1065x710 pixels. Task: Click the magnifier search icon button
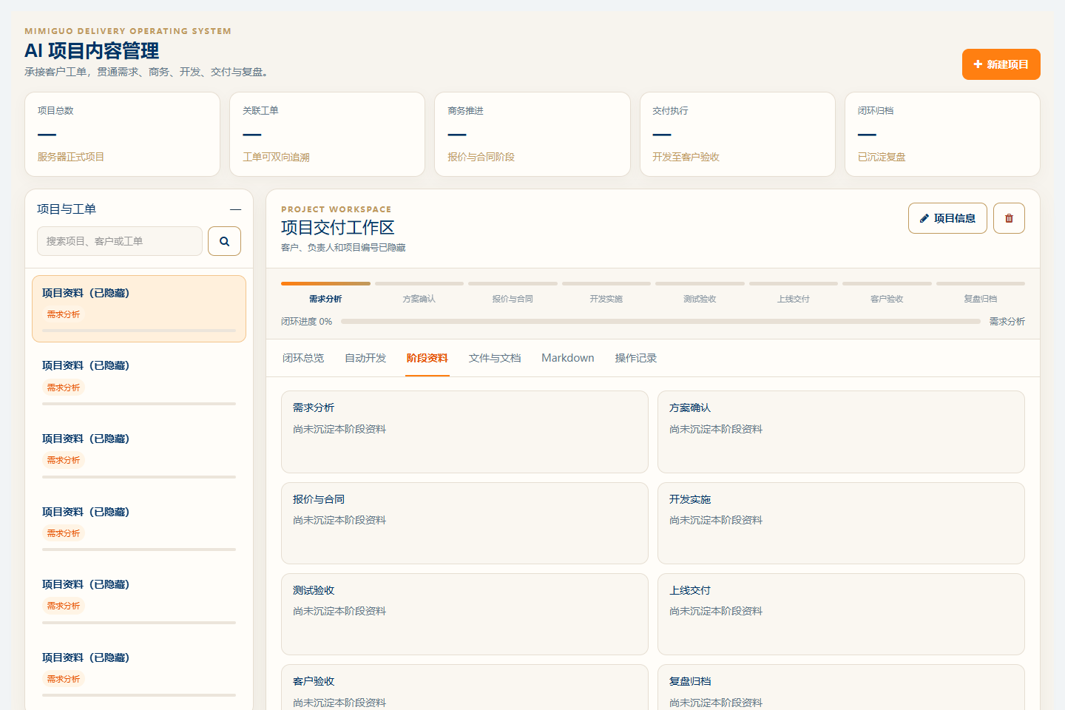click(x=224, y=241)
